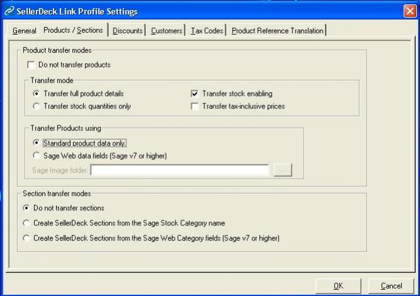420x296 pixels.
Task: Click the Cancel button
Action: point(391,286)
